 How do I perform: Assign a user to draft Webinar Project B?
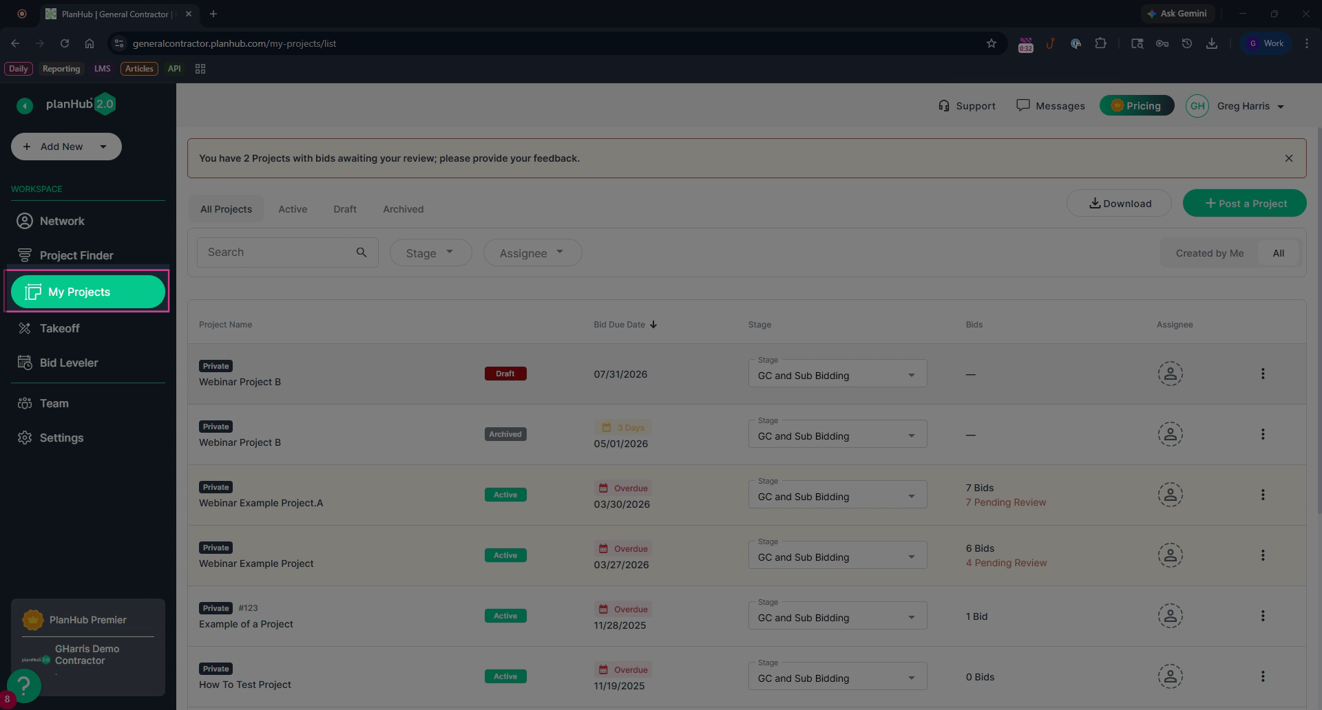[1170, 374]
